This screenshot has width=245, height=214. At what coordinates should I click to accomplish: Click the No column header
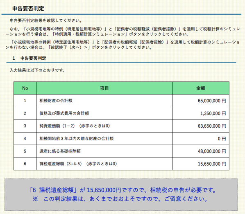click(x=25, y=88)
